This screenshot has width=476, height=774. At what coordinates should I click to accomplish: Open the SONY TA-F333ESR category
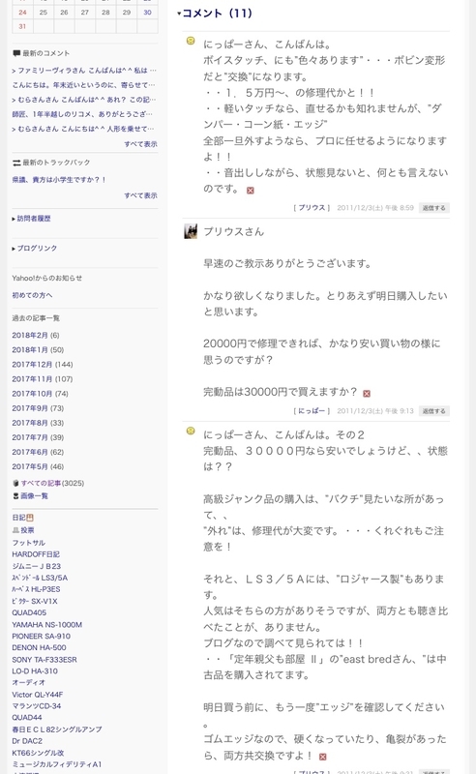pos(45,660)
